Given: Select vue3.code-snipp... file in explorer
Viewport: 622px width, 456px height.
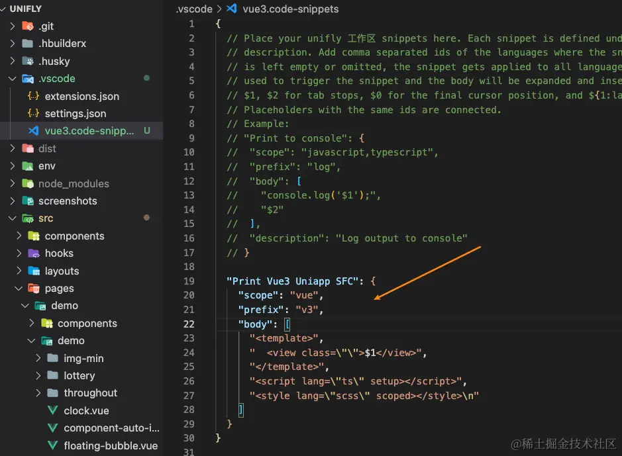Looking at the screenshot, I should 81,131.
